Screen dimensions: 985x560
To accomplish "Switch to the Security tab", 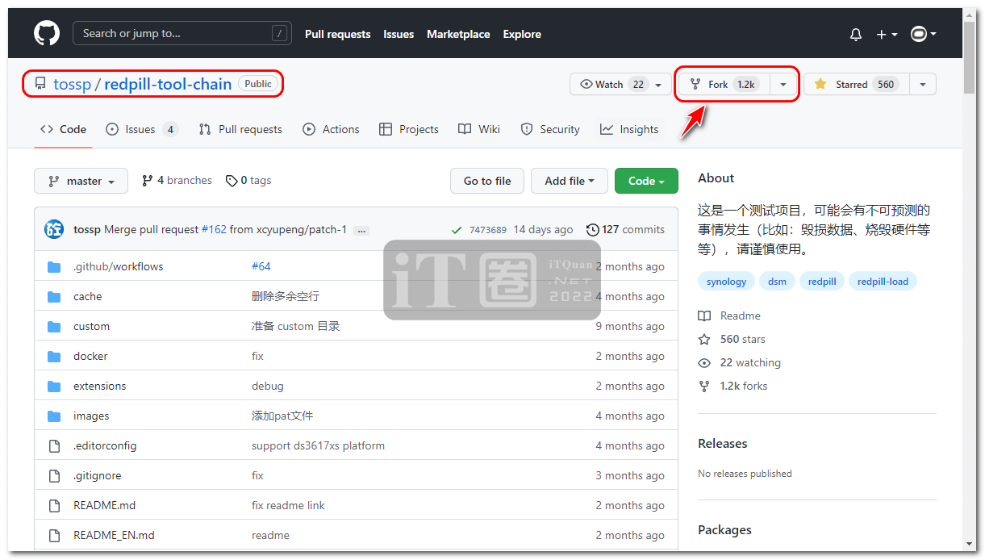I will pyautogui.click(x=550, y=129).
